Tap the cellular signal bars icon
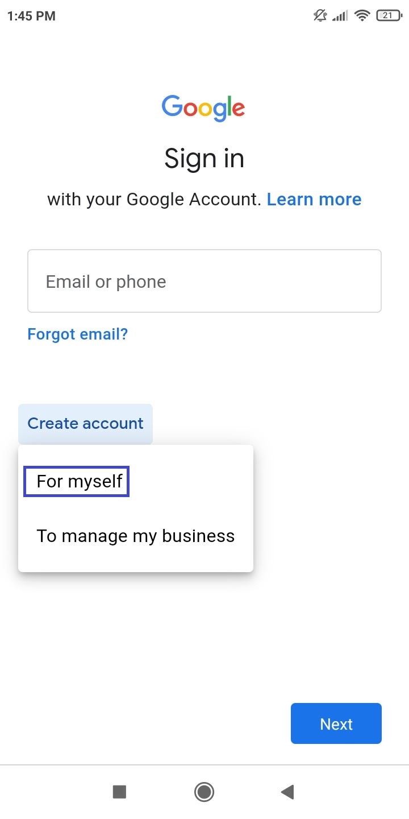The image size is (409, 819). 340,16
